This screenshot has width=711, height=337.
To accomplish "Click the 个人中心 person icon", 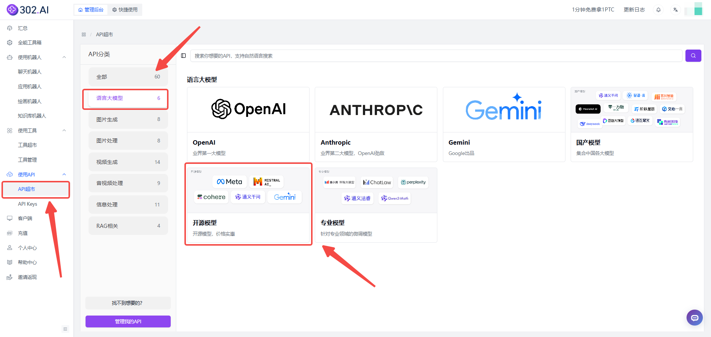I will click(x=10, y=248).
